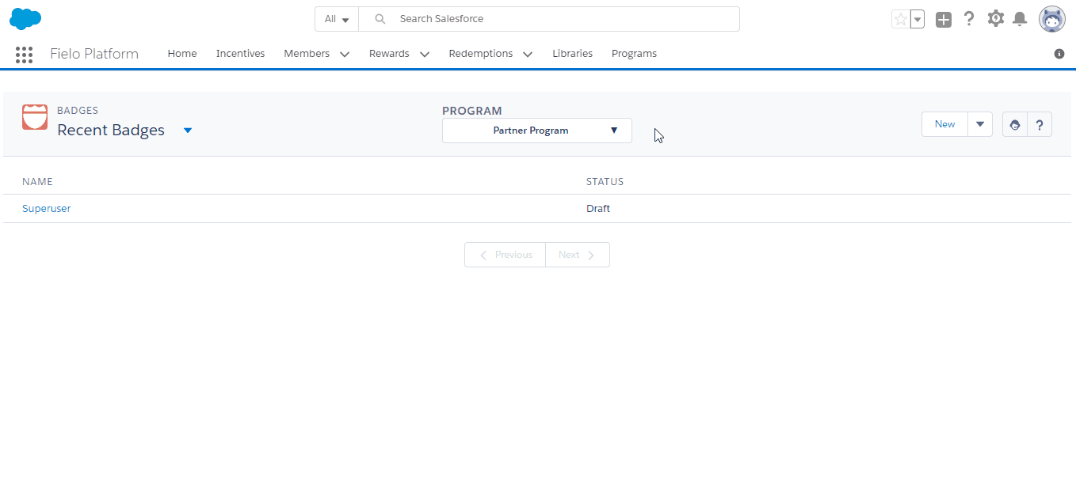This screenshot has height=496, width=1076.
Task: Click the Fielo Platform app name
Action: point(94,54)
